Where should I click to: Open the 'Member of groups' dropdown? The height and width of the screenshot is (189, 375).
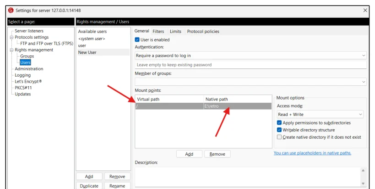click(250, 82)
